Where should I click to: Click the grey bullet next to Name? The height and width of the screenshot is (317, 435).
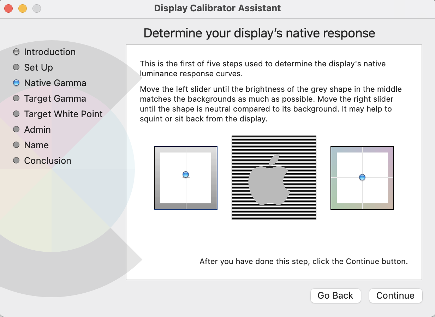[x=16, y=145]
